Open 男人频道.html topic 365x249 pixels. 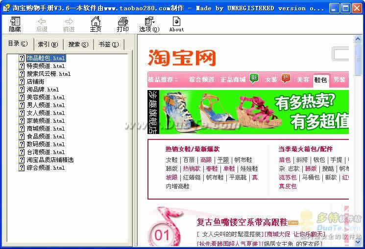coord(46,105)
